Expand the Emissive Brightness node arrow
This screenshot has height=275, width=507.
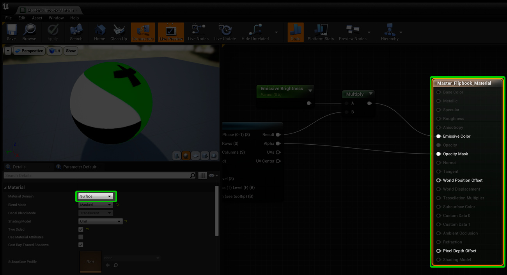[310, 91]
